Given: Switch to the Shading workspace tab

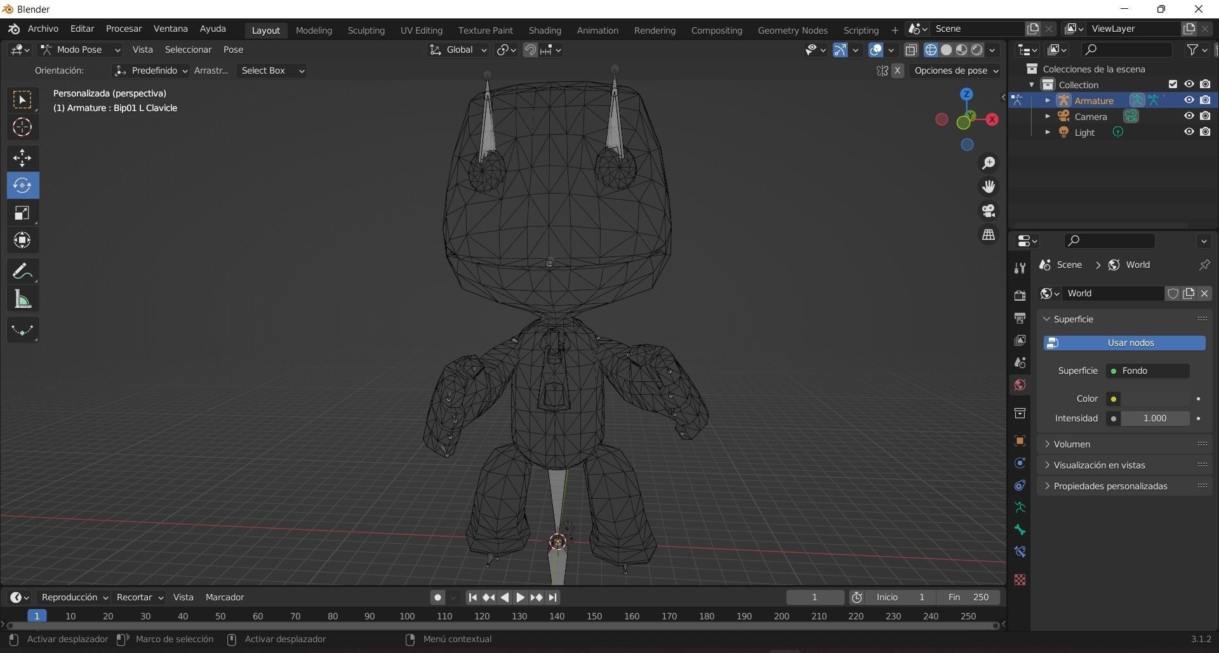Looking at the screenshot, I should pyautogui.click(x=545, y=30).
